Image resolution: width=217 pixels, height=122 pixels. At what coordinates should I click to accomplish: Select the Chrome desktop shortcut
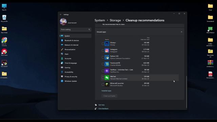tap(4, 42)
